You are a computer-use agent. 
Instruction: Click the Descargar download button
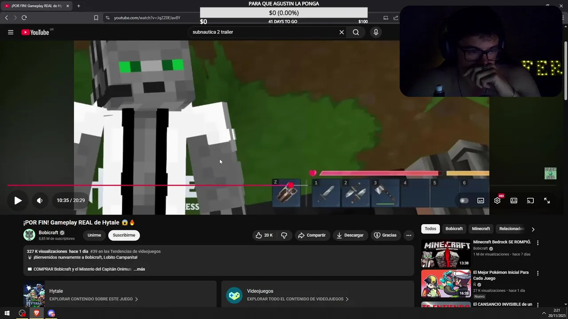point(350,235)
